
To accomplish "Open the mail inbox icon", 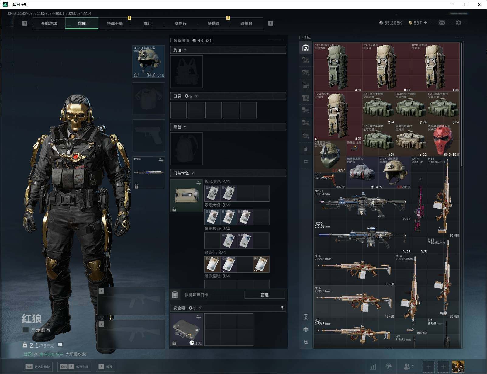I will (442, 23).
